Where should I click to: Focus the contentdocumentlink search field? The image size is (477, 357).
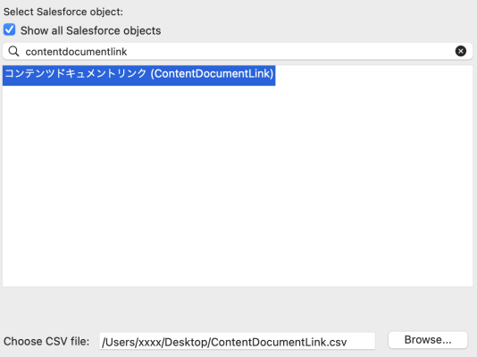(238, 52)
